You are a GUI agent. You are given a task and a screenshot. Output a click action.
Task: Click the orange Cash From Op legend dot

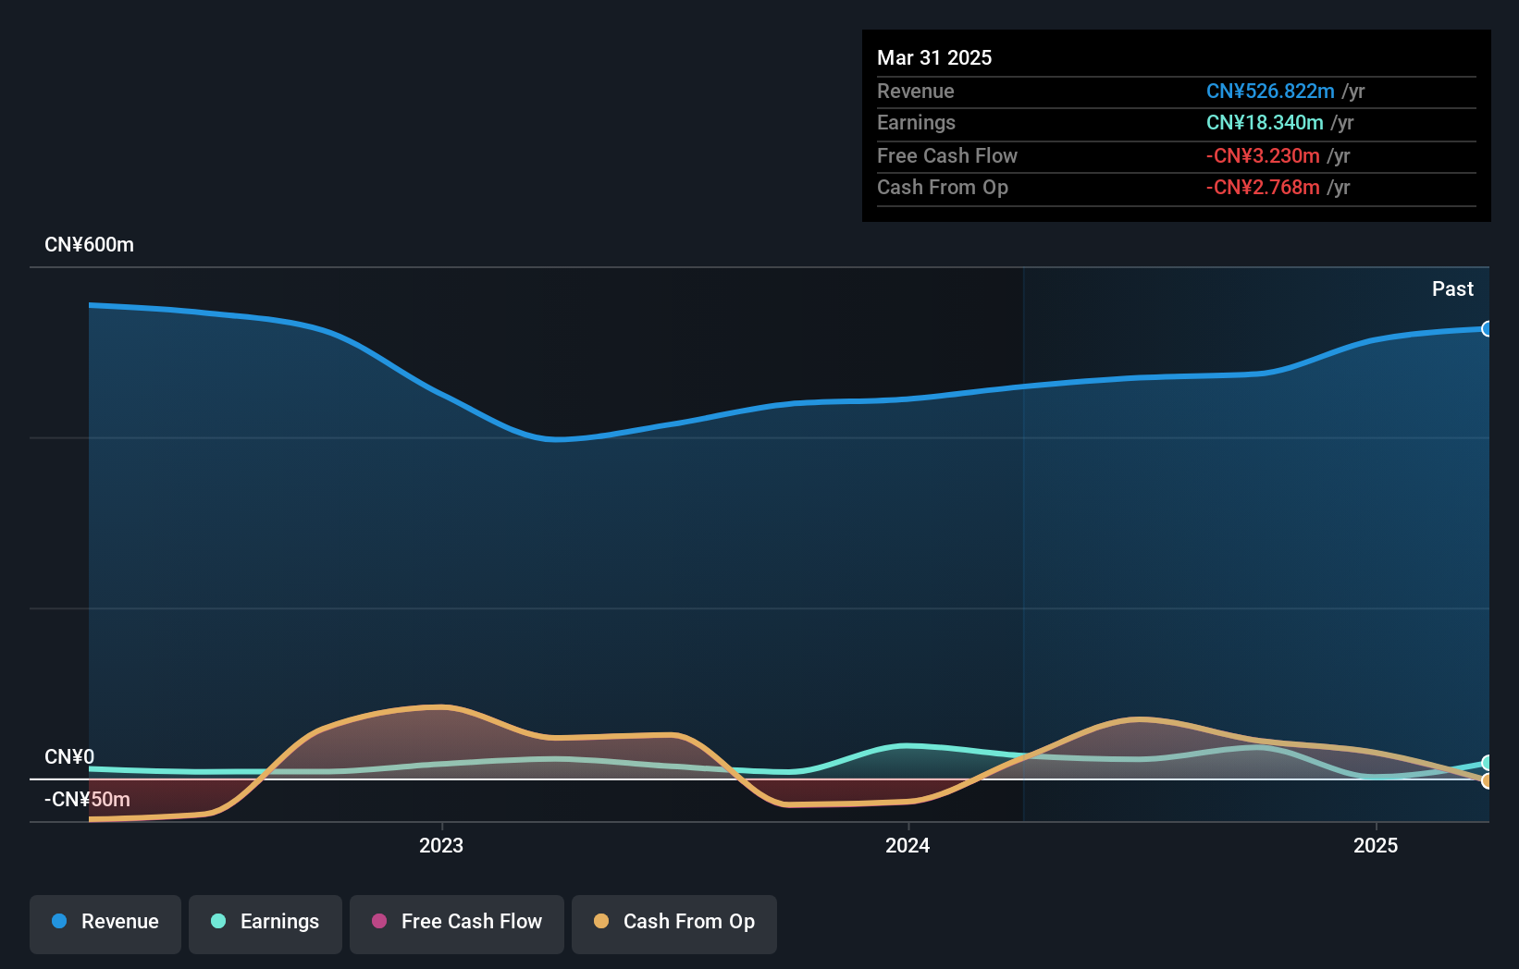pyautogui.click(x=601, y=921)
